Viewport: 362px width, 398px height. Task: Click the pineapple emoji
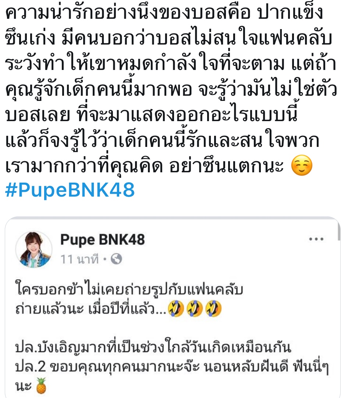point(41,385)
